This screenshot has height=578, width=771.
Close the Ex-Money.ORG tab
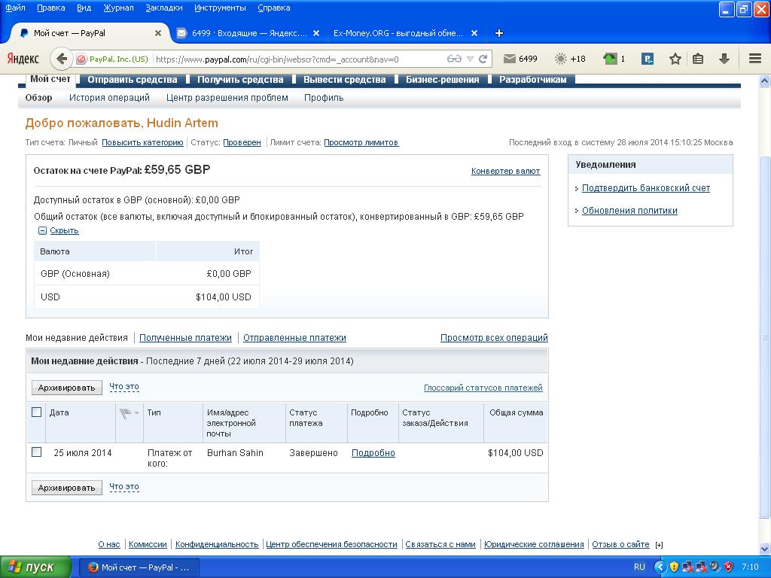(x=474, y=33)
